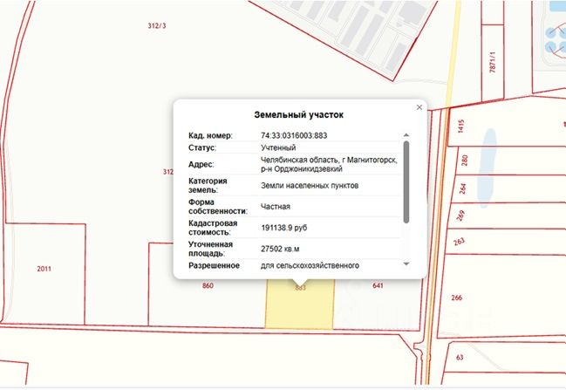Click the Земельный участок popup title
The width and height of the screenshot is (566, 390).
299,115
